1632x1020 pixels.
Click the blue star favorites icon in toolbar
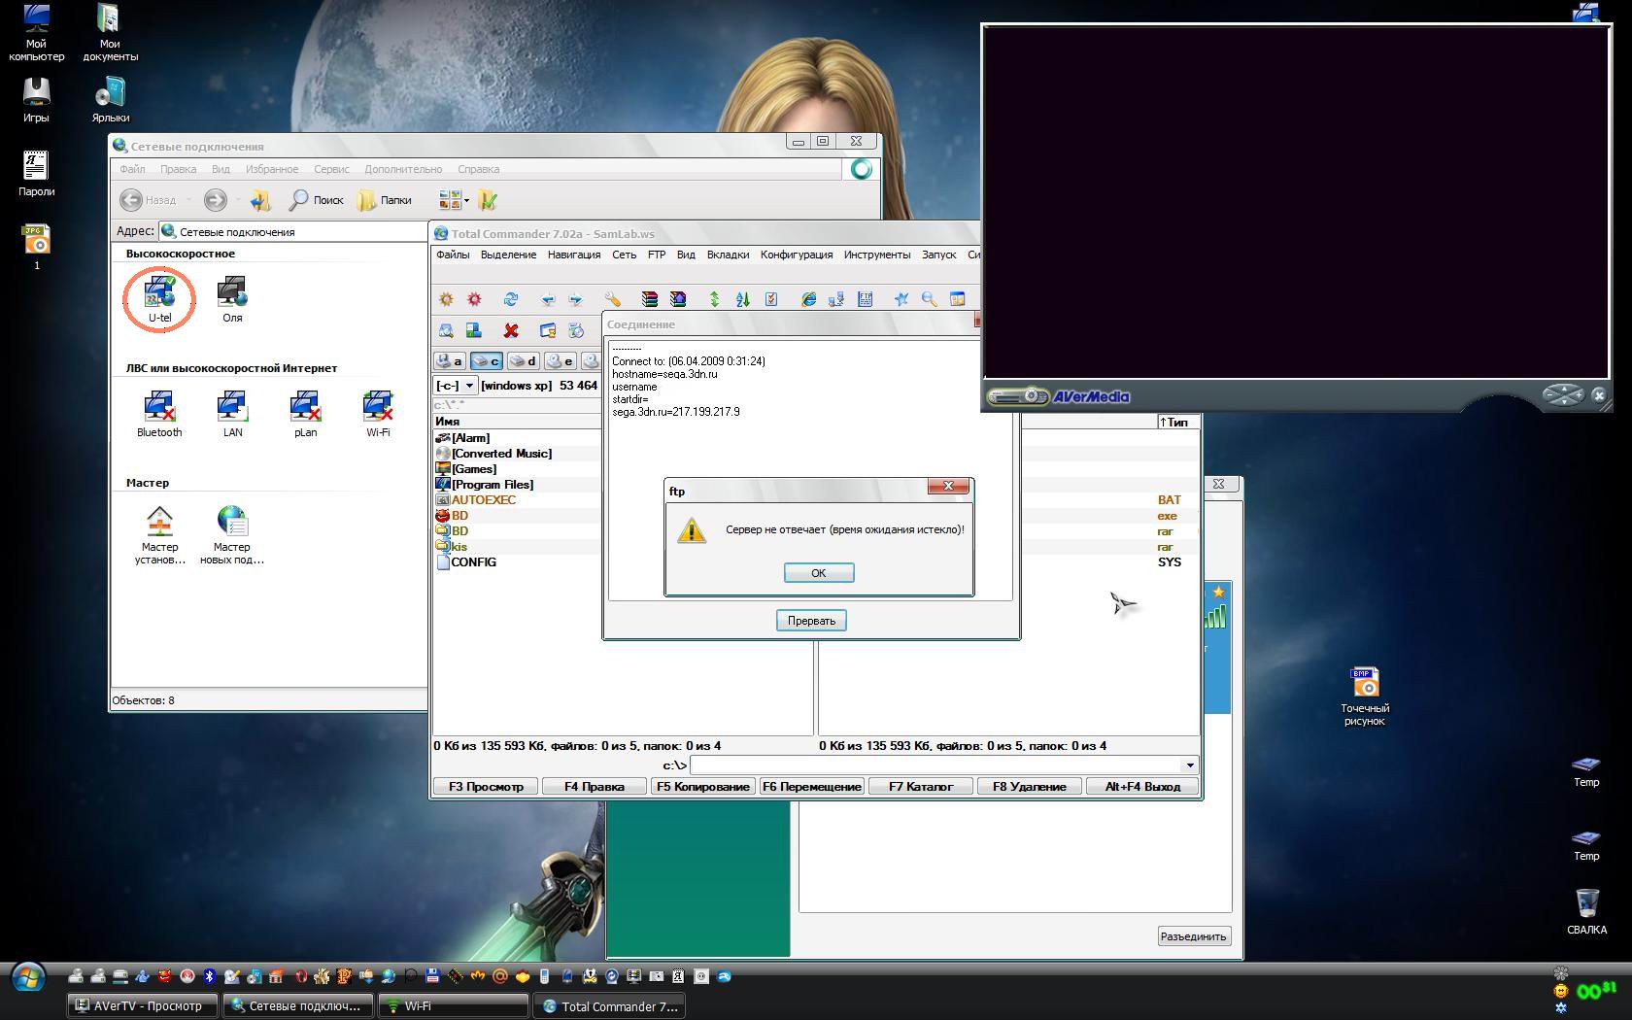pyautogui.click(x=901, y=299)
